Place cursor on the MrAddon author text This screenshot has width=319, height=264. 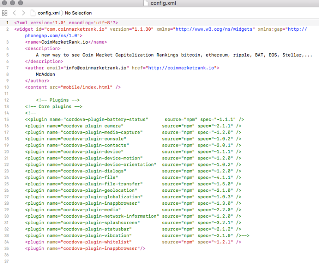tap(45, 74)
